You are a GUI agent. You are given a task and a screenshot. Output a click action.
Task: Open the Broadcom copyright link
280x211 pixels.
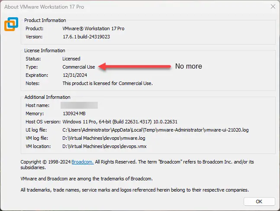82,162
